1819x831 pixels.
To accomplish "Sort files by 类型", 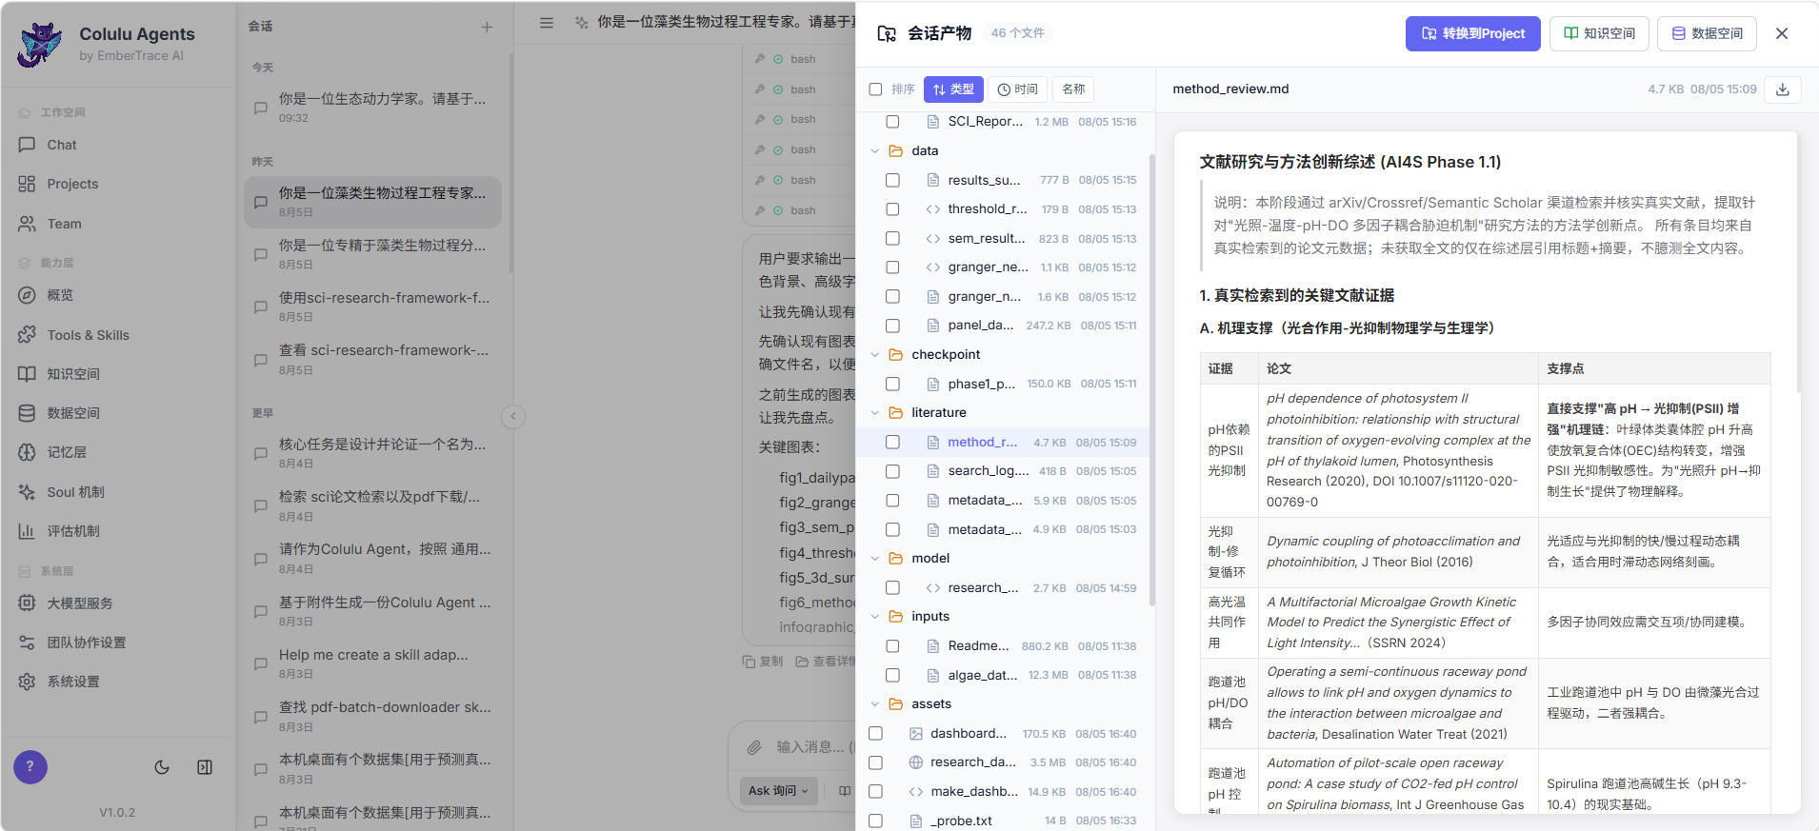I will (953, 89).
